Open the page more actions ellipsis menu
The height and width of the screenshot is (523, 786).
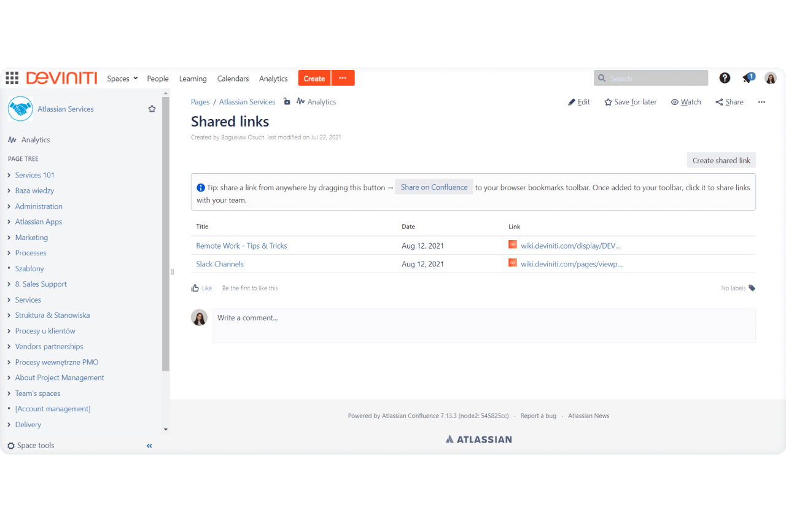click(761, 102)
